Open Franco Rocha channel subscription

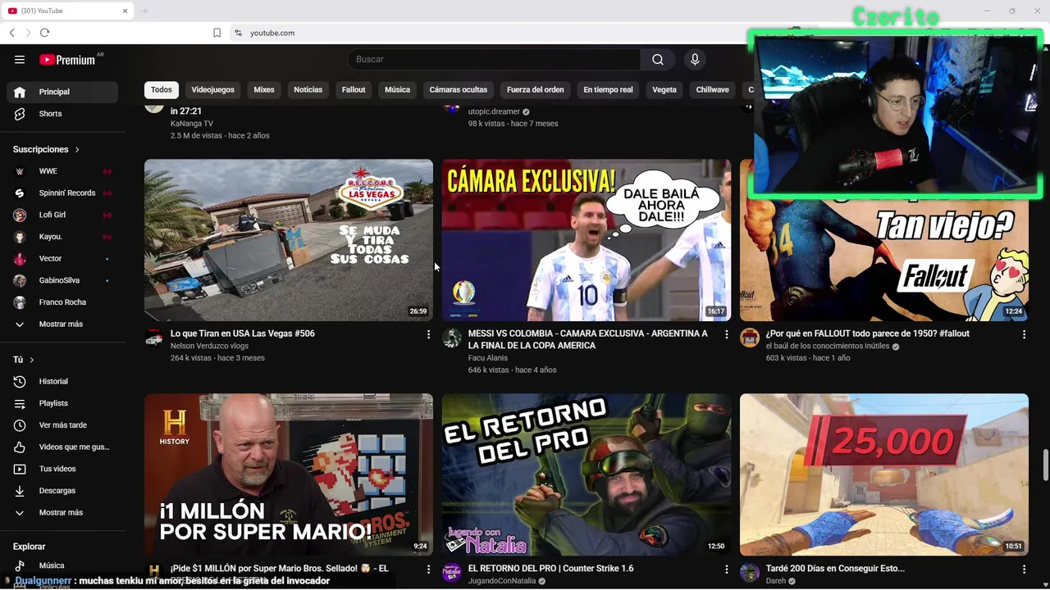pos(62,302)
